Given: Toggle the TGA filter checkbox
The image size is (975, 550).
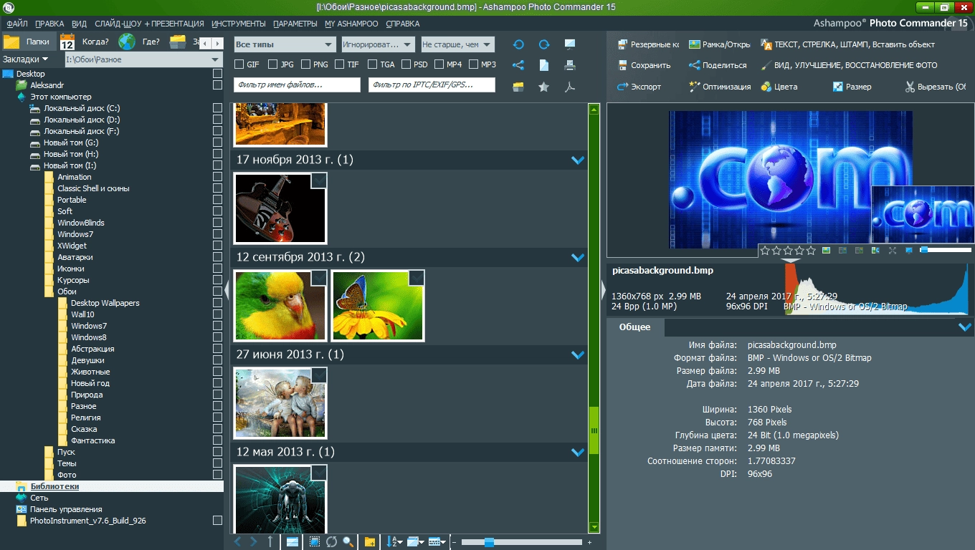Looking at the screenshot, I should click(373, 64).
